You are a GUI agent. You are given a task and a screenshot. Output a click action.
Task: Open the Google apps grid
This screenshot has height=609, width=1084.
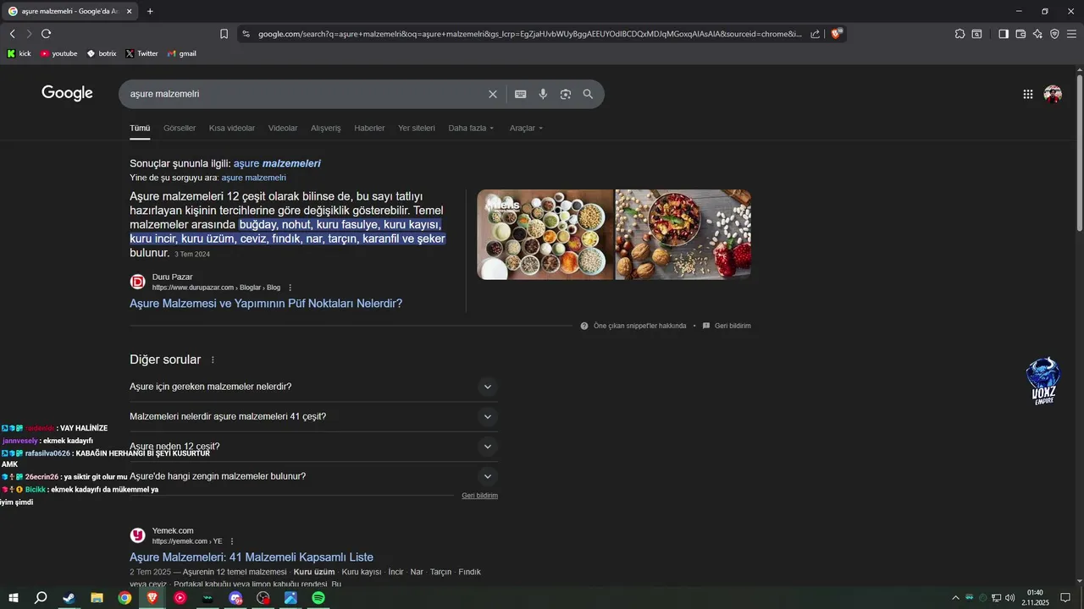[x=1028, y=94]
